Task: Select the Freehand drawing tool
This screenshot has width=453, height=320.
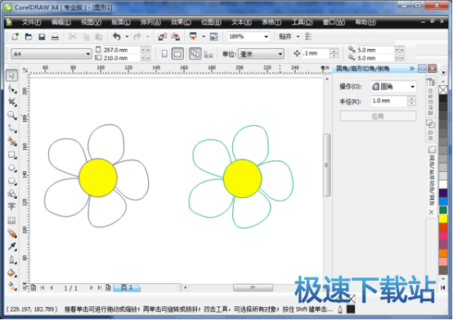Action: pyautogui.click(x=11, y=128)
